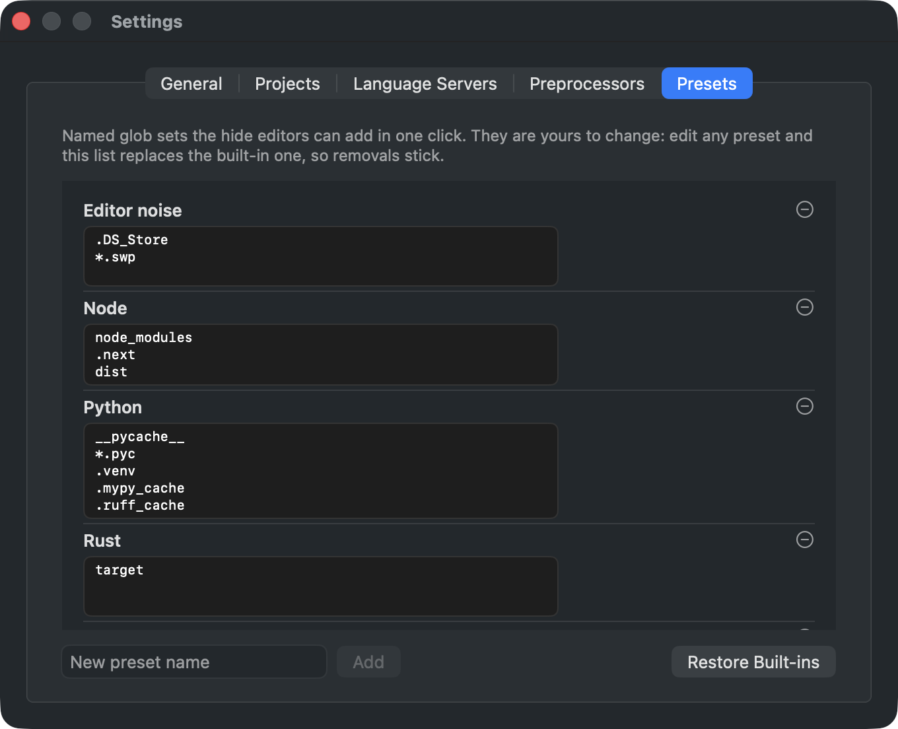Click the Python preset title
Viewport: 898px width, 729px height.
(113, 407)
